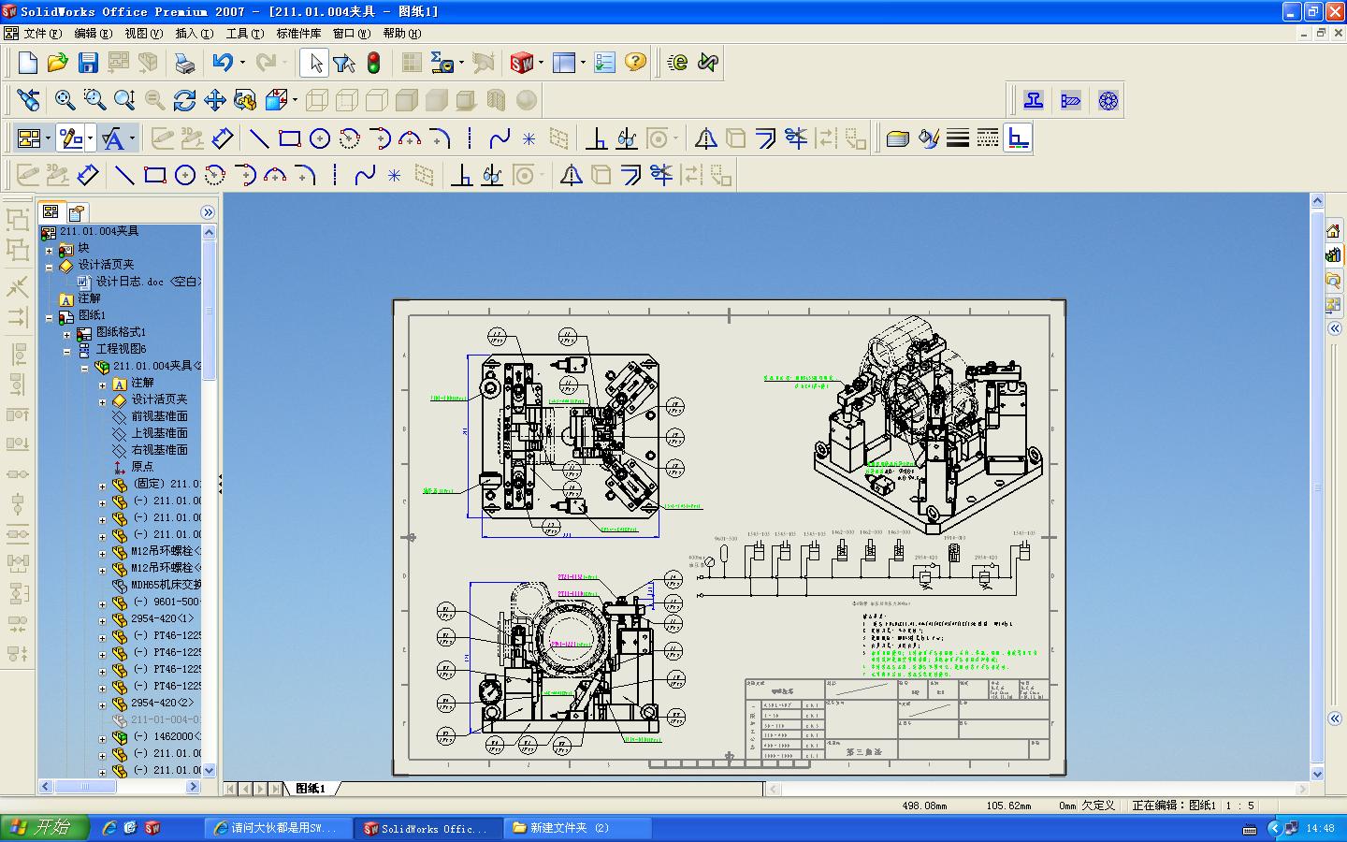This screenshot has height=842, width=1347.
Task: Toggle the selection filter funnel button
Action: 343,63
